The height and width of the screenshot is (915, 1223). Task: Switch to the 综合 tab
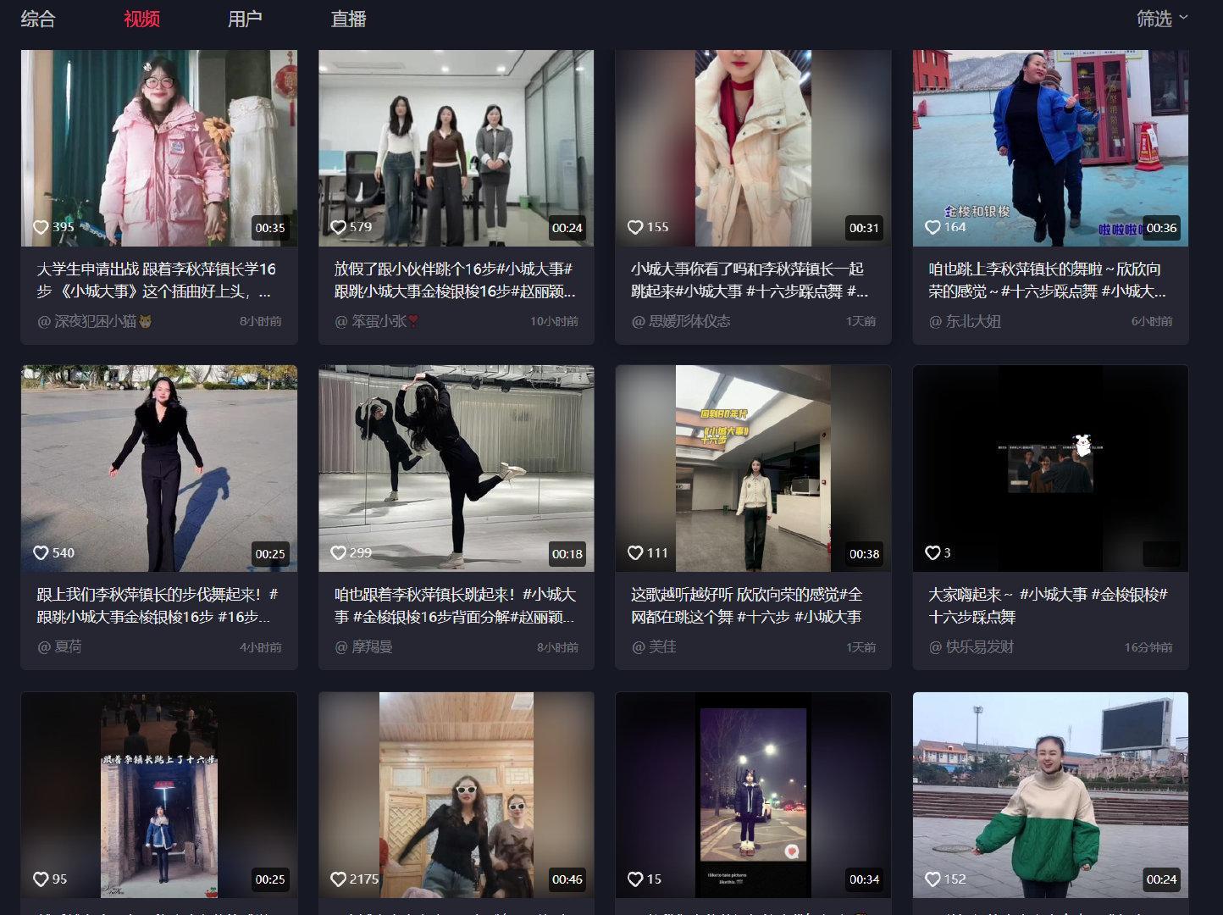click(38, 19)
